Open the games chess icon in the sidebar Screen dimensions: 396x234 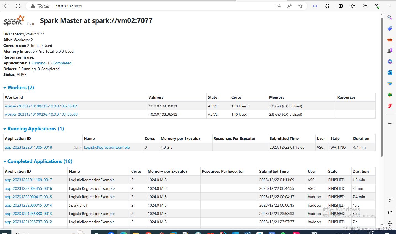pos(390,50)
